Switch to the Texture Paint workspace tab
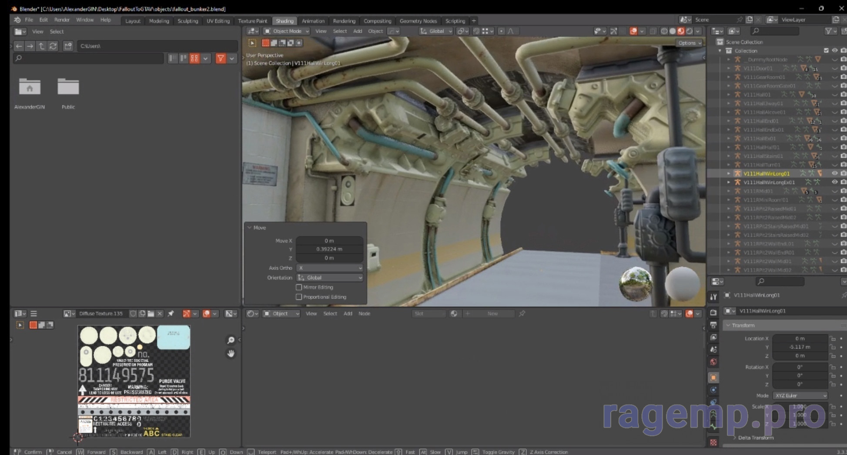 pyautogui.click(x=252, y=21)
